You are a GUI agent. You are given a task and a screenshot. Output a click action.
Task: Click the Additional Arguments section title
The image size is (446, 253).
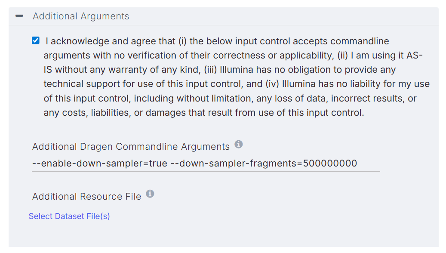(81, 16)
